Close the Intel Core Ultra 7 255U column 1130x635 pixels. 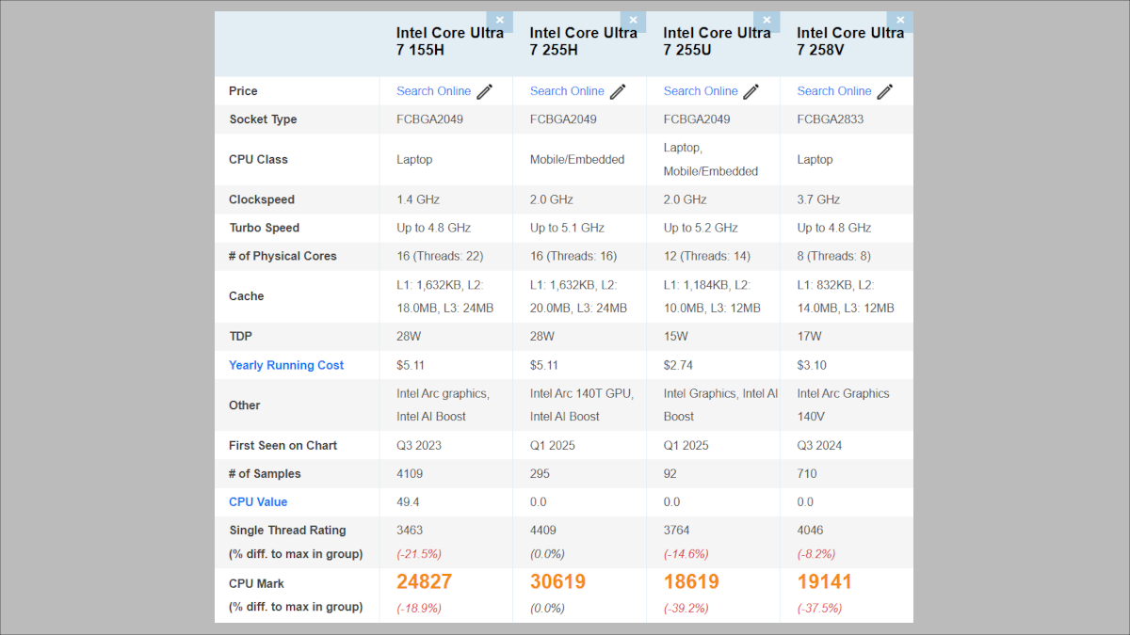767,21
